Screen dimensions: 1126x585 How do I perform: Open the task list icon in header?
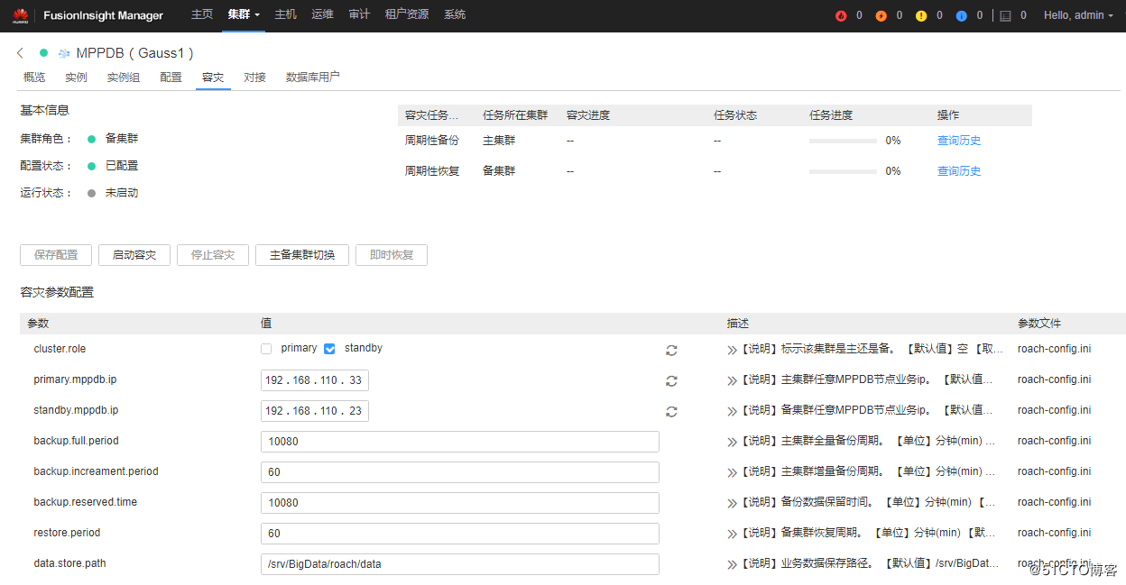1006,15
